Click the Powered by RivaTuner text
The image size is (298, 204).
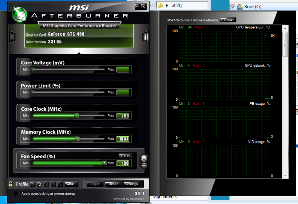pyautogui.click(x=128, y=199)
